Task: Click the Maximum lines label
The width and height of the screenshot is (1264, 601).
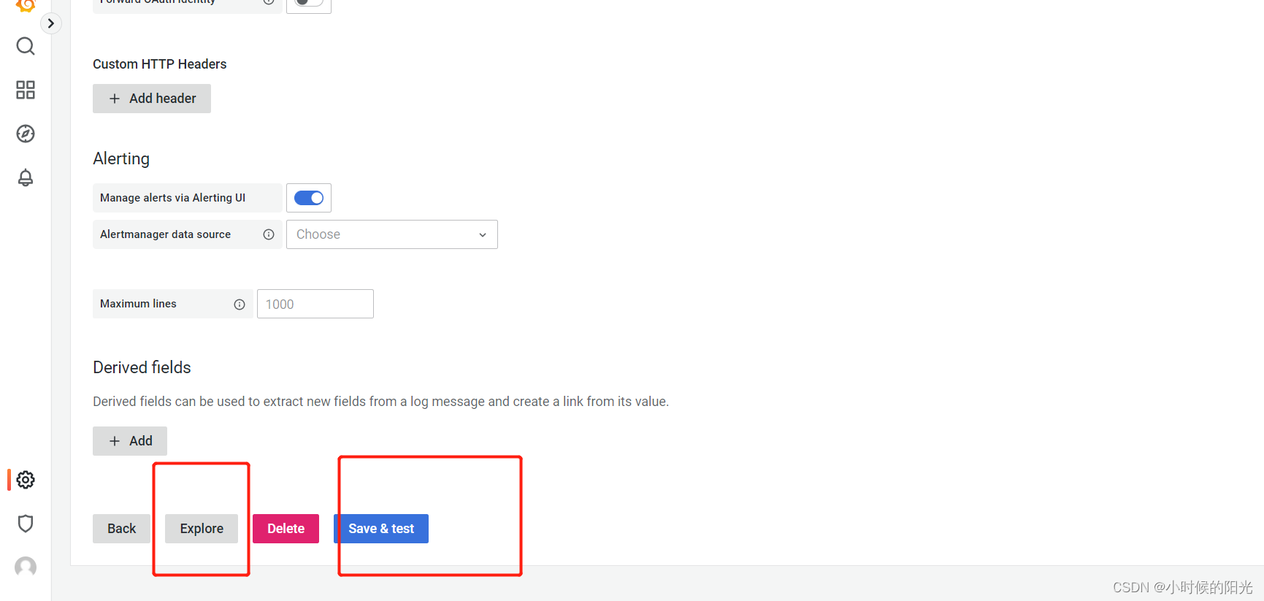Action: (x=138, y=304)
